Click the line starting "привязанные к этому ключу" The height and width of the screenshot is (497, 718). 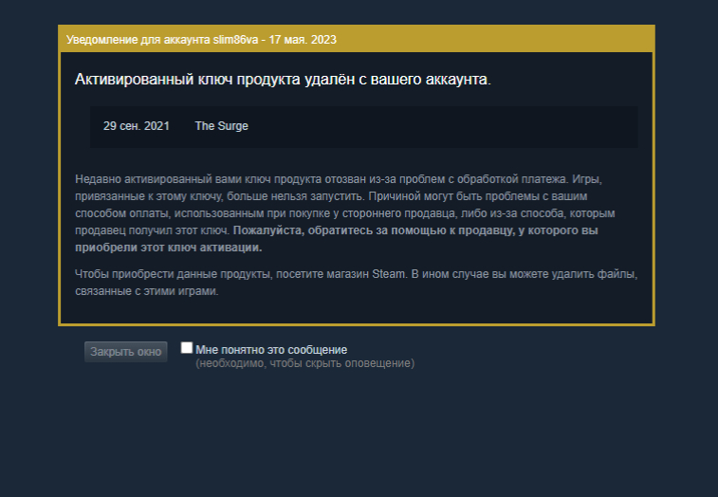[331, 196]
